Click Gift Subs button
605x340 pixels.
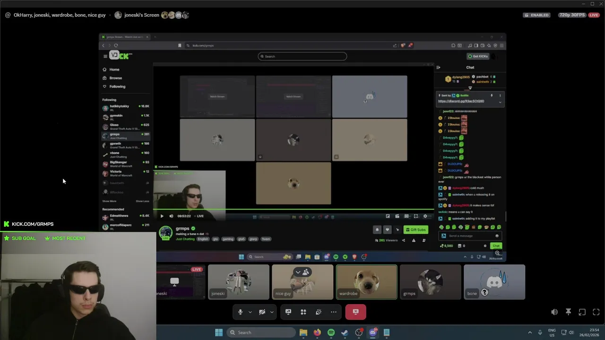(x=416, y=229)
